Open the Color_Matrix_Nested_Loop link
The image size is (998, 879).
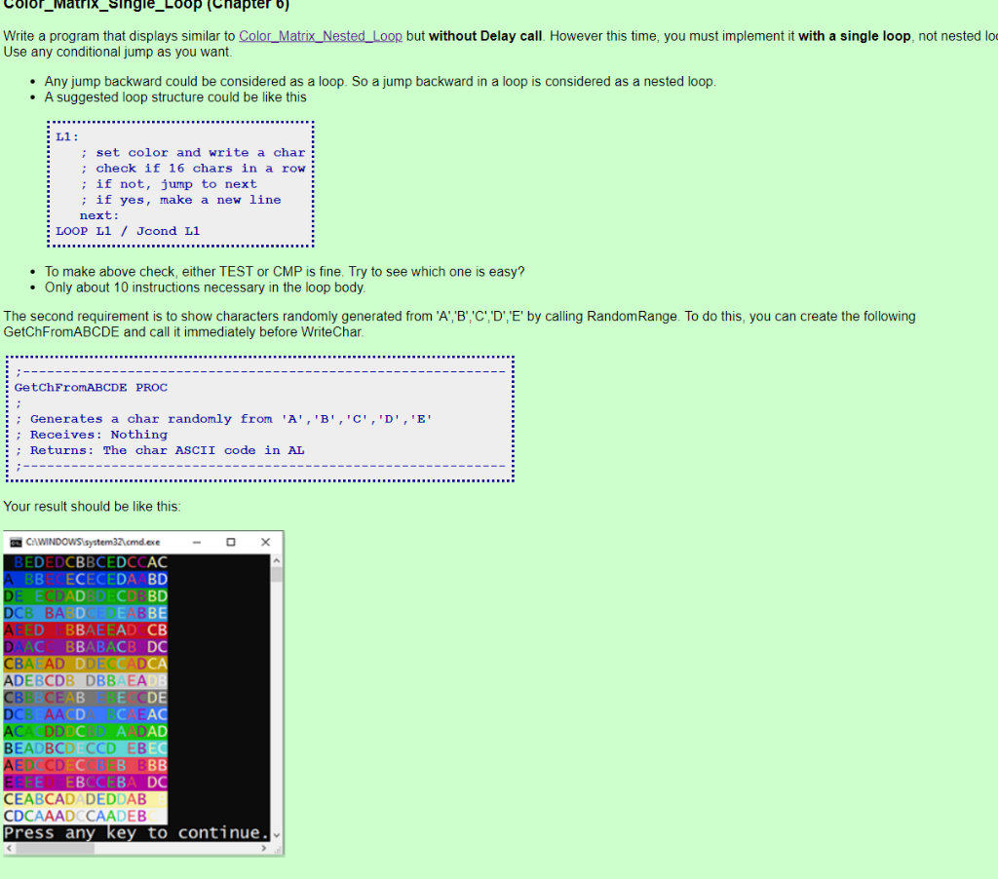pyautogui.click(x=320, y=35)
